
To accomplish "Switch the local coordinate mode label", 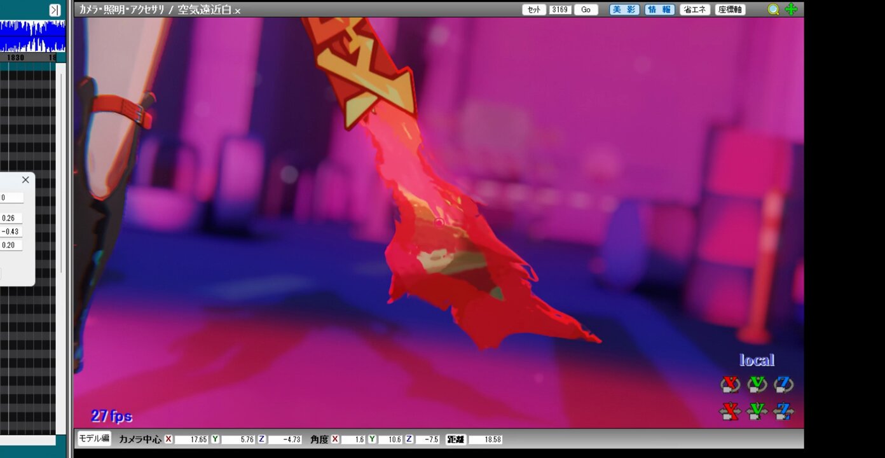I will [757, 360].
